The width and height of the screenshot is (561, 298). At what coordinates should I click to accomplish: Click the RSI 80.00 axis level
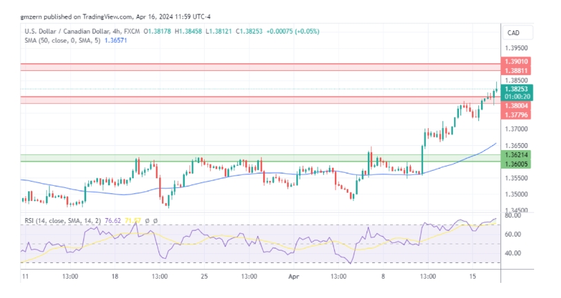[x=512, y=215]
